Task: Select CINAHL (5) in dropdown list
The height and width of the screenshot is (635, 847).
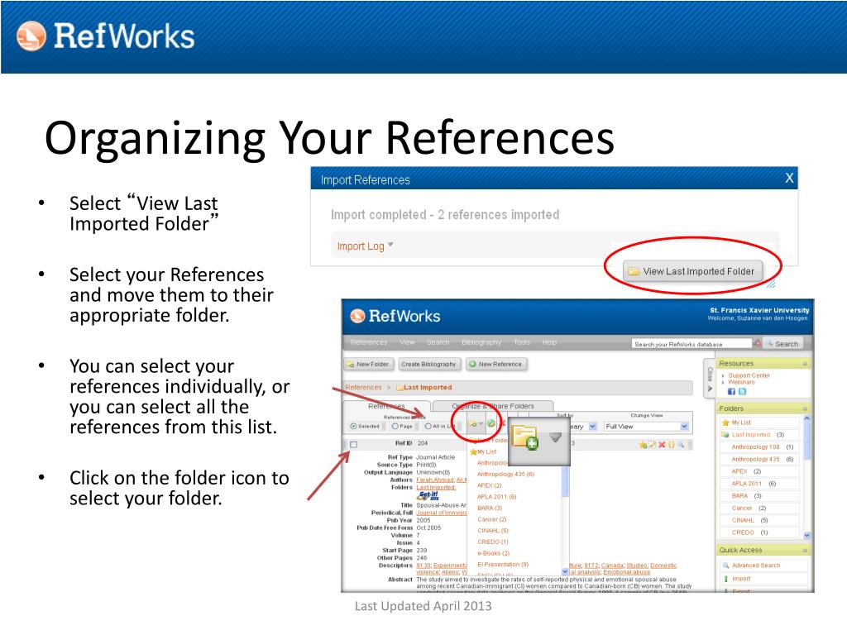Action: point(493,531)
